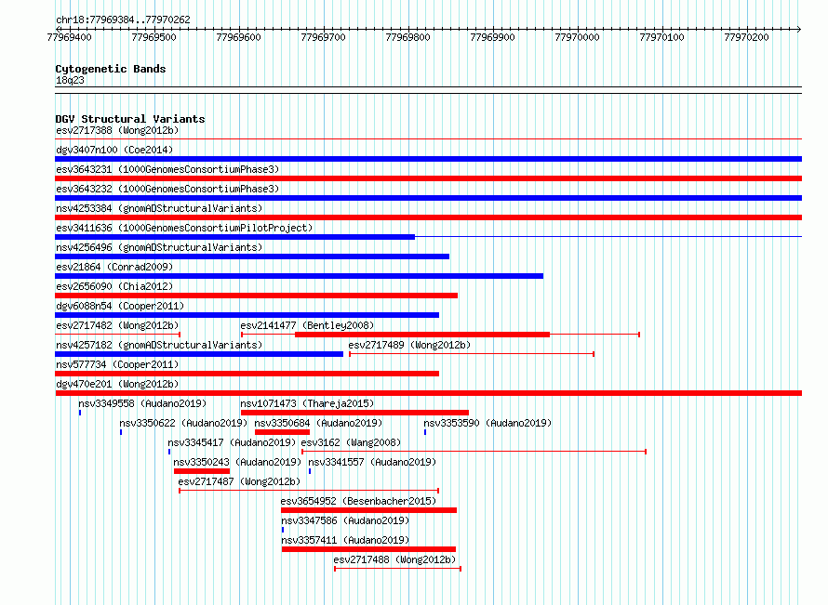Select esv2717482 (Wong2012b) variant label
The image size is (828, 605).
(x=117, y=325)
